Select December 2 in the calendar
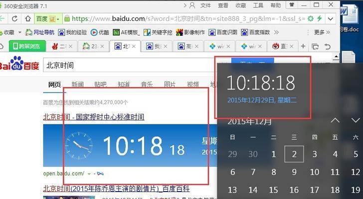The height and width of the screenshot is (199, 363). (294, 154)
